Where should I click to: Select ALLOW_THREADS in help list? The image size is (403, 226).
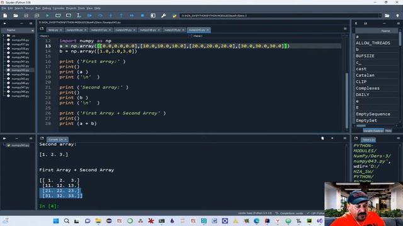(373, 43)
